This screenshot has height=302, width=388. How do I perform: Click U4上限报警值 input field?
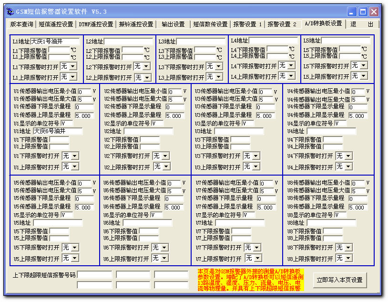pyautogui.click(x=333, y=146)
